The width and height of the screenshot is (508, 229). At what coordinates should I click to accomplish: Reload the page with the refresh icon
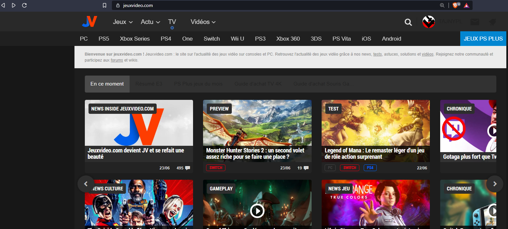(24, 5)
